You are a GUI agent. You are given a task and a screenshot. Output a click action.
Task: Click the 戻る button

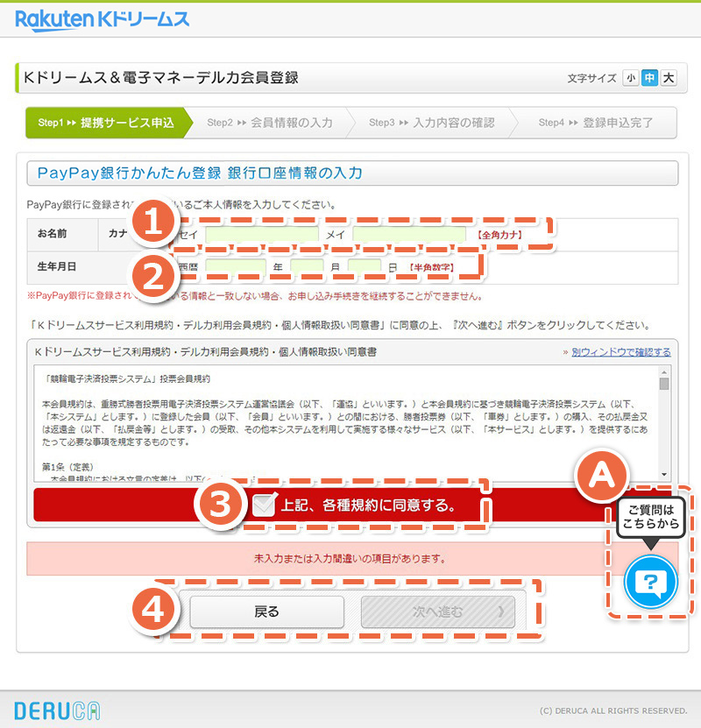click(267, 611)
